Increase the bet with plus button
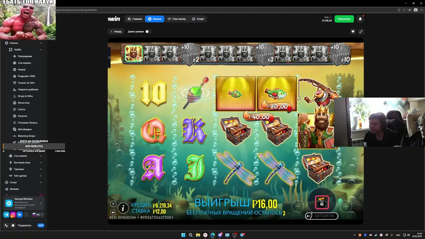Screen dimensions: 425x239 pos(346,206)
